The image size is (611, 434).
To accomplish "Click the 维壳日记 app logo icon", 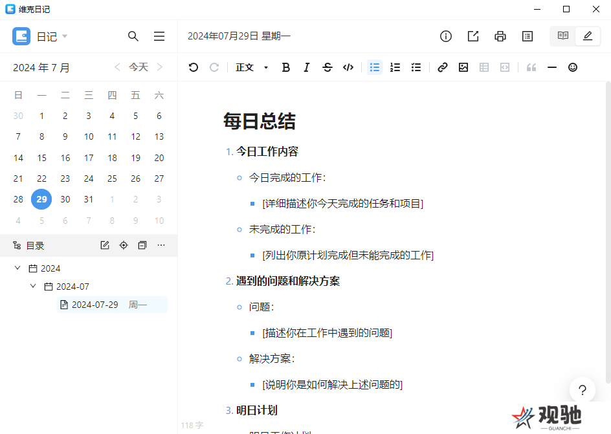I will coord(10,9).
